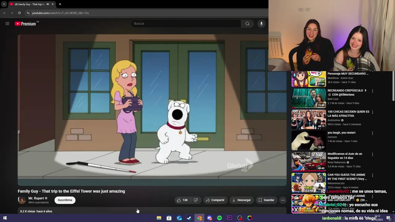
Task: Click '8.2 K vistas hace 6 años' text
Action: [36, 211]
